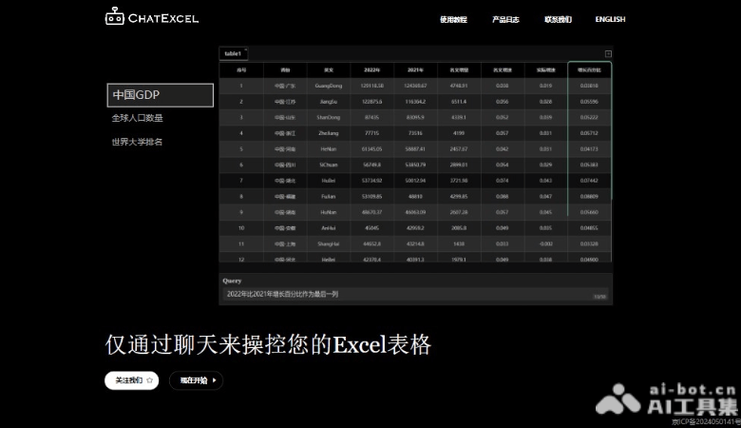
Task: Click the 48810 value cell
Action: coord(415,196)
